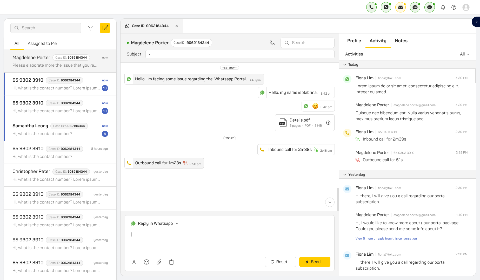Collapse the Today activities section
Image resolution: width=480 pixels, height=280 pixels.
tap(345, 65)
